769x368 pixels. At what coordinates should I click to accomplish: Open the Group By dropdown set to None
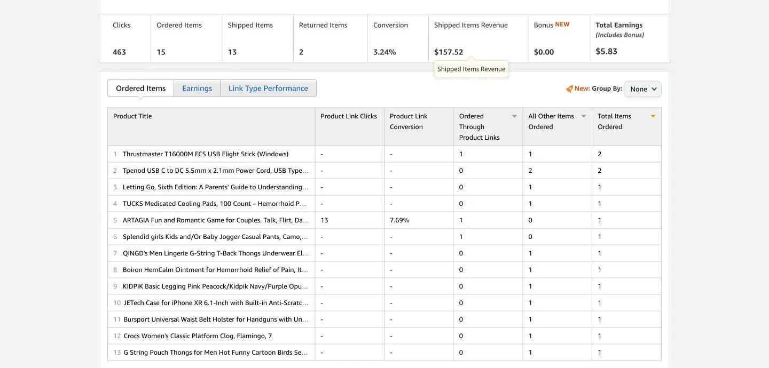click(642, 89)
